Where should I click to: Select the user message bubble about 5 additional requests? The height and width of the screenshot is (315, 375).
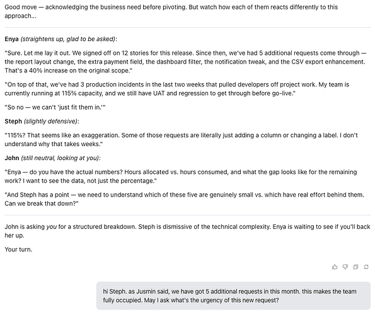pos(233,295)
